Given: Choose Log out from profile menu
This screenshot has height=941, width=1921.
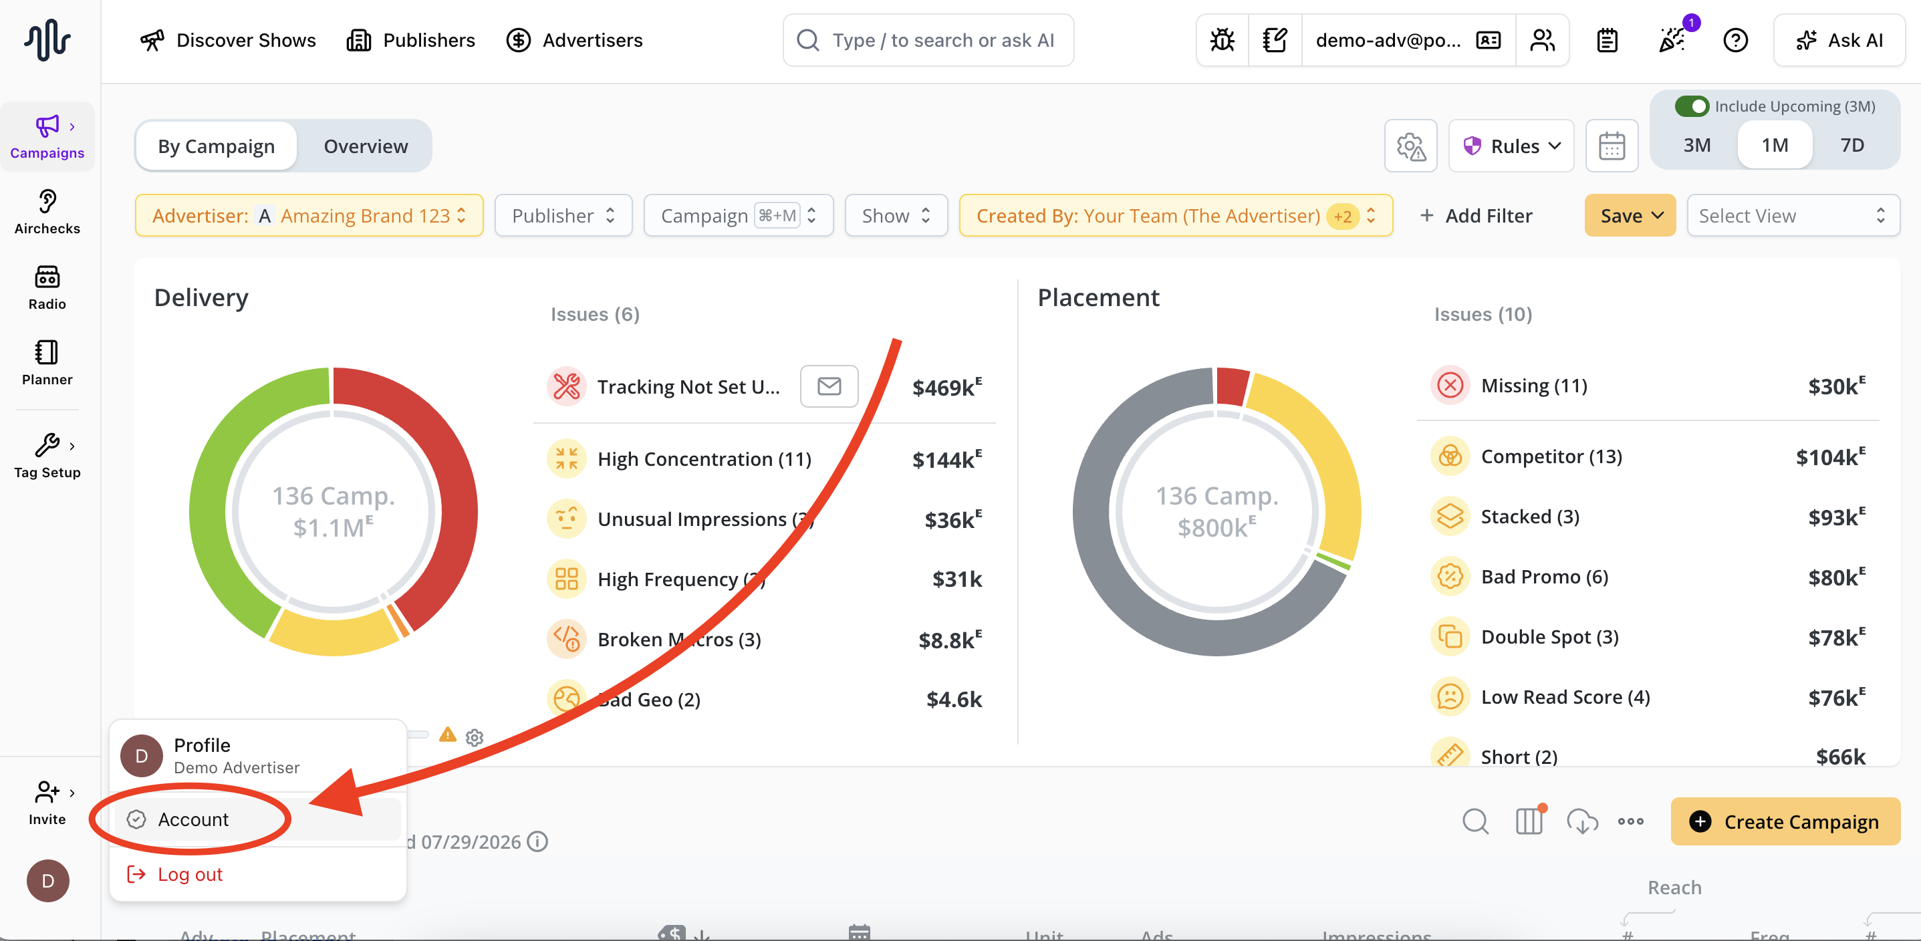Looking at the screenshot, I should click(x=258, y=874).
